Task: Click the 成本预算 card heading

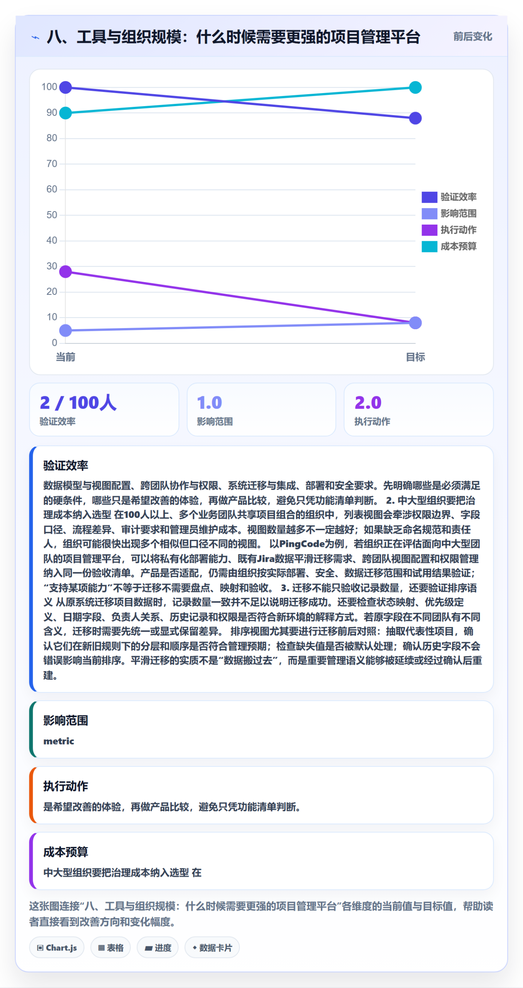Action: (x=66, y=852)
